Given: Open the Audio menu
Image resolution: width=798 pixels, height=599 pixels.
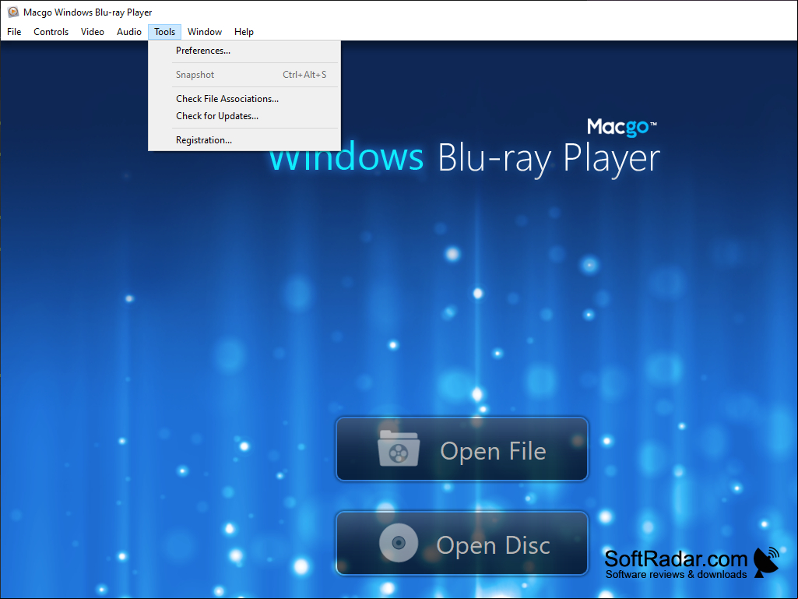Looking at the screenshot, I should (128, 32).
